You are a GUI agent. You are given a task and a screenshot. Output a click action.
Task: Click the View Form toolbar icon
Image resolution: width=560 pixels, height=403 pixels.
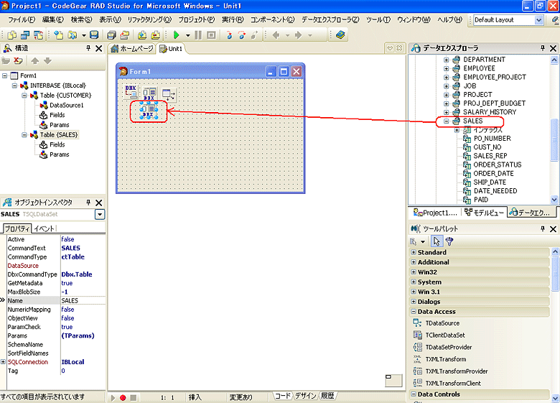[25, 34]
